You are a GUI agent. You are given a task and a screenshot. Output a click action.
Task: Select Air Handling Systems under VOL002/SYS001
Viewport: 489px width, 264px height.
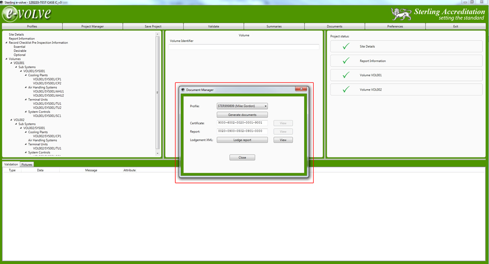(43, 140)
